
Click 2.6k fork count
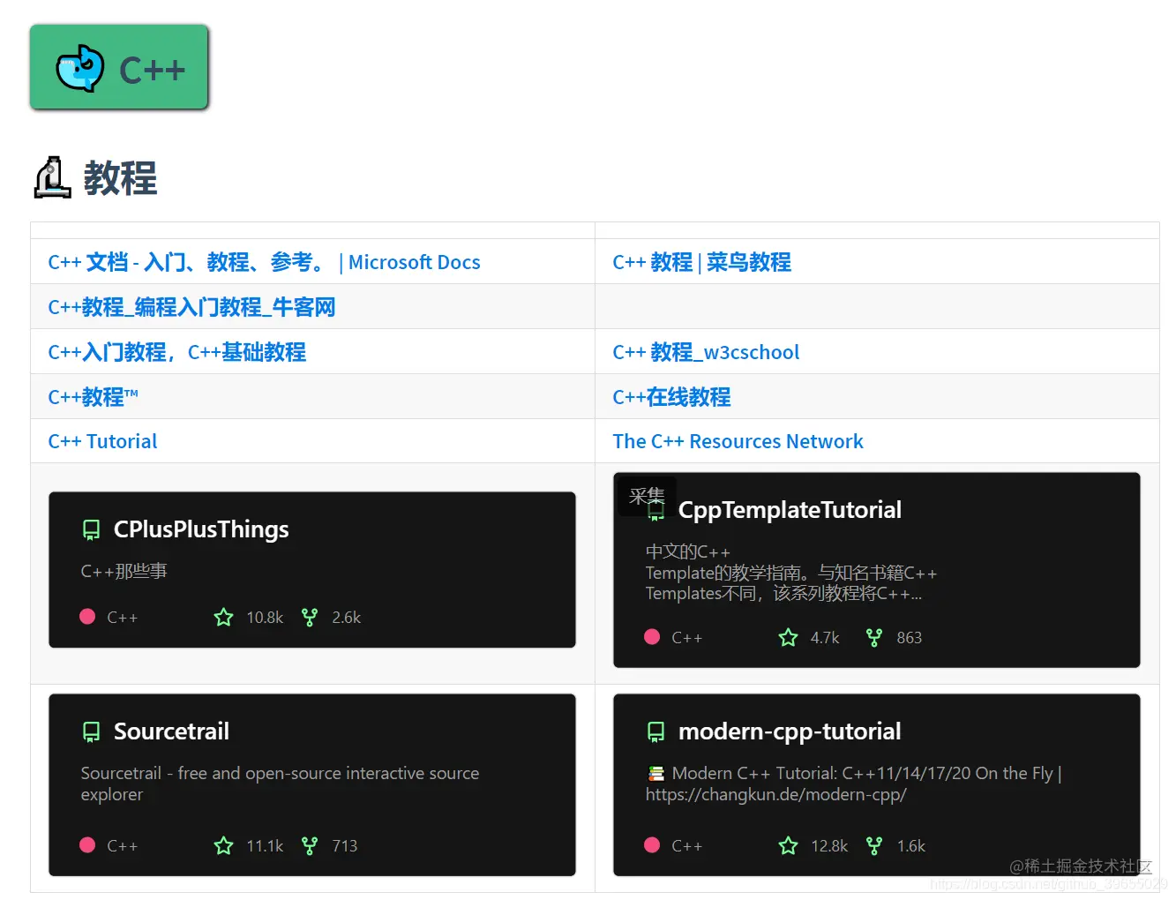coord(346,618)
